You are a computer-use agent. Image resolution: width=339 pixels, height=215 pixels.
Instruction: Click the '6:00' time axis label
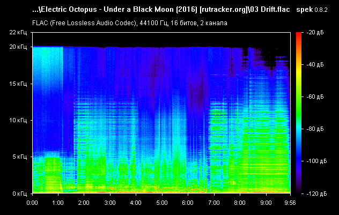(188, 203)
